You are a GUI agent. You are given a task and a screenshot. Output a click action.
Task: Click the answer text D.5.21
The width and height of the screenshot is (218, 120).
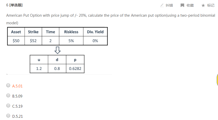pos(17,116)
